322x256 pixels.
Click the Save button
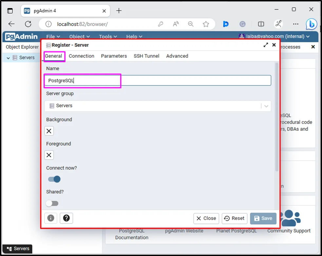[263, 218]
